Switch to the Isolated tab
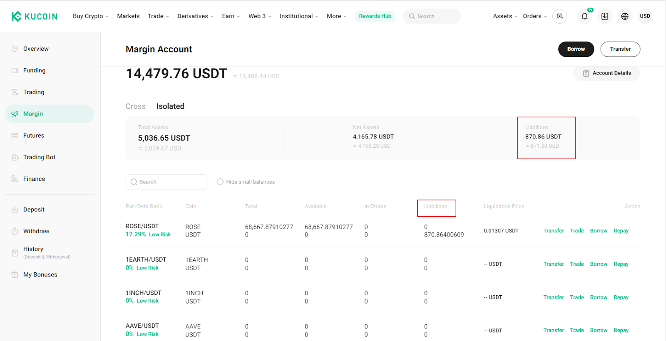Viewport: 666px width, 341px height. [x=170, y=106]
